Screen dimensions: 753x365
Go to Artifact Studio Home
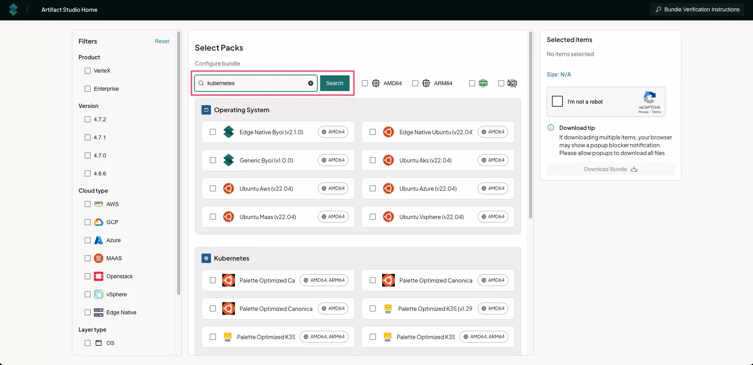pos(70,10)
